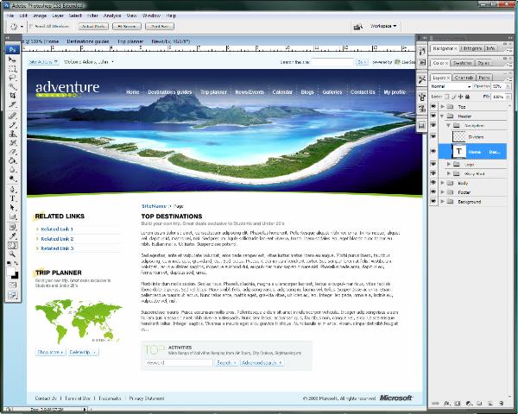Click the Print Size button
Image resolution: width=518 pixels, height=414 pixels.
click(160, 27)
